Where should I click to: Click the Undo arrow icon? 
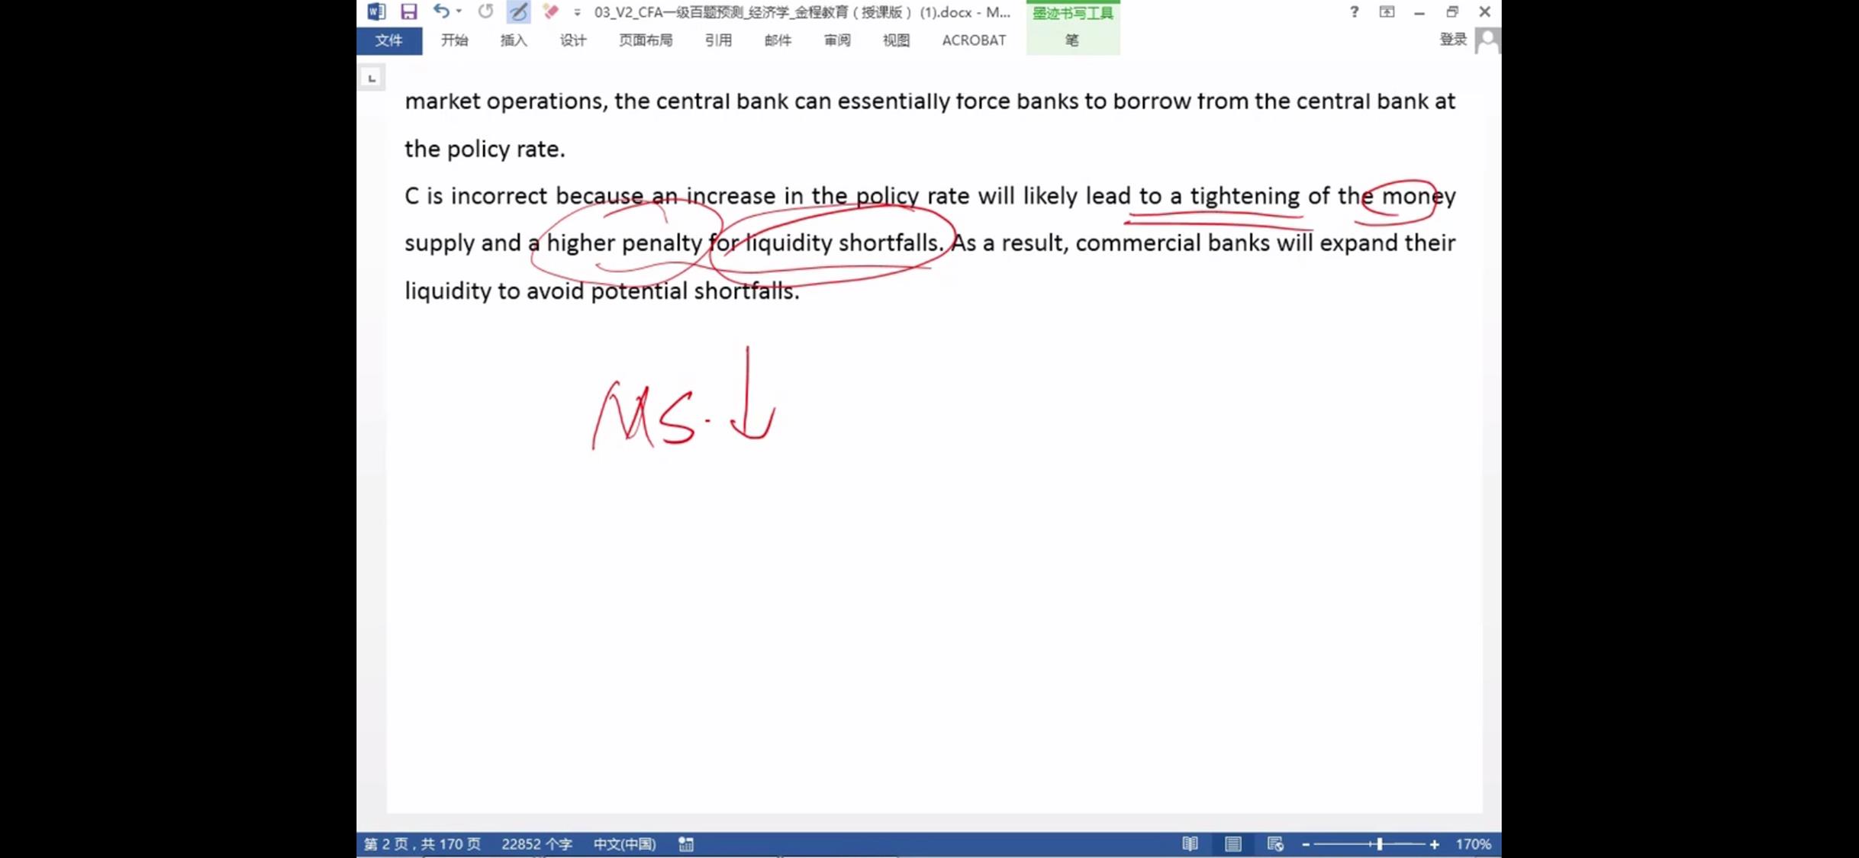click(x=440, y=11)
